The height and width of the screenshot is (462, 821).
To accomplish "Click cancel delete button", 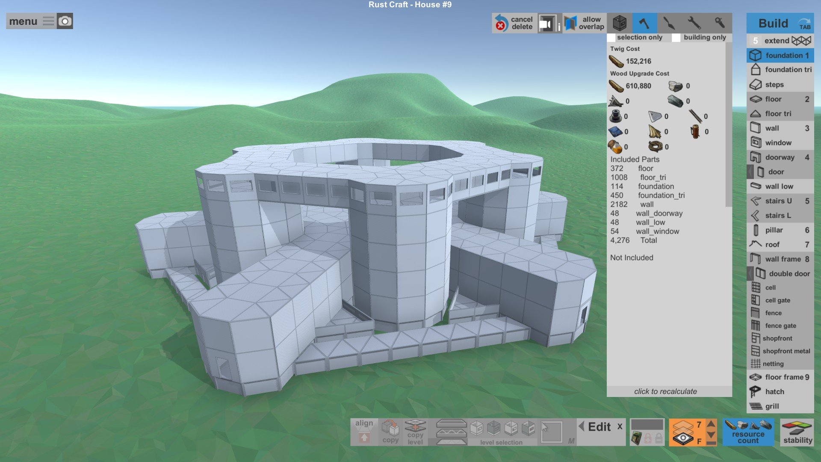I will tap(514, 23).
